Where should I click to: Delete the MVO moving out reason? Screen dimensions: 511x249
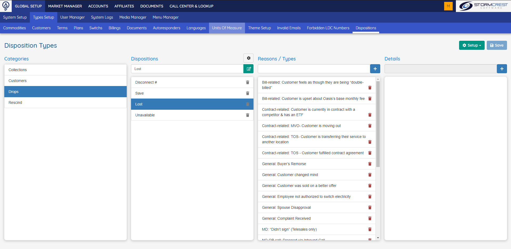click(x=370, y=126)
